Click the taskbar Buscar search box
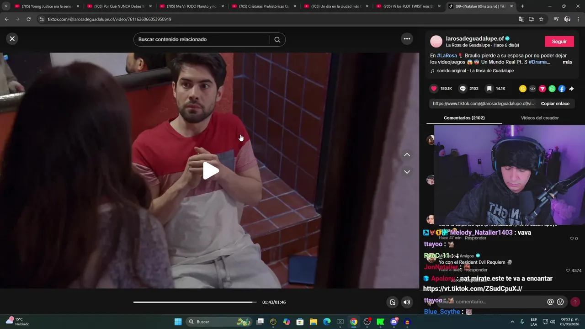 point(220,322)
